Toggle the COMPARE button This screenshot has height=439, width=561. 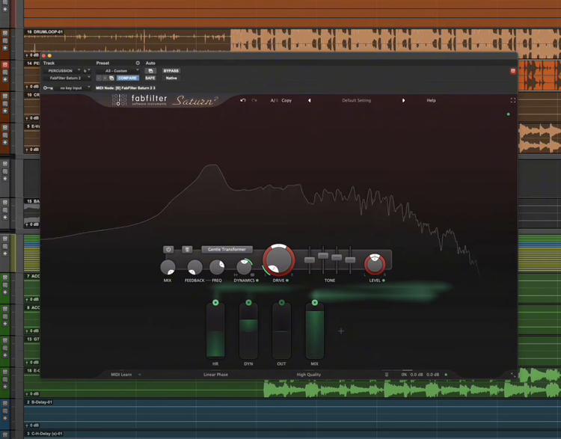point(127,78)
